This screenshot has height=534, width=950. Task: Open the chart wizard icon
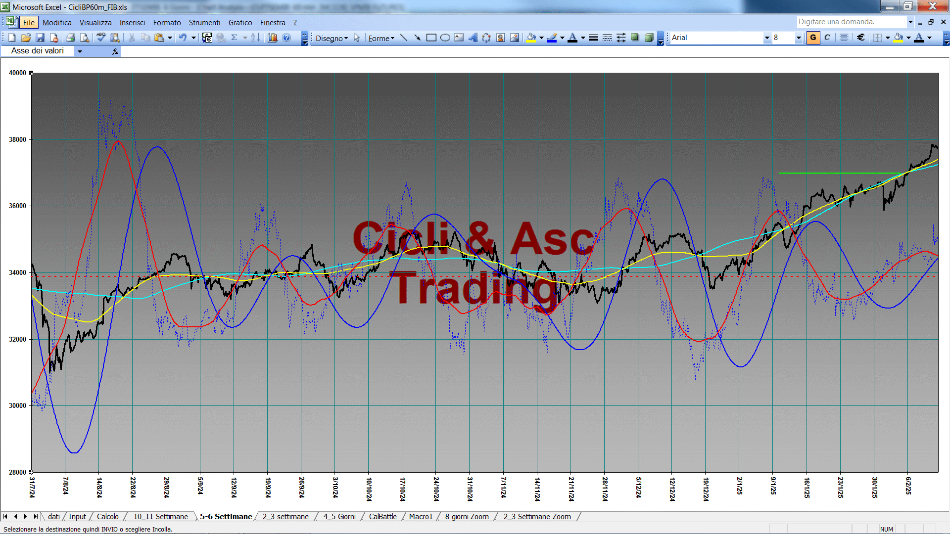tap(272, 38)
